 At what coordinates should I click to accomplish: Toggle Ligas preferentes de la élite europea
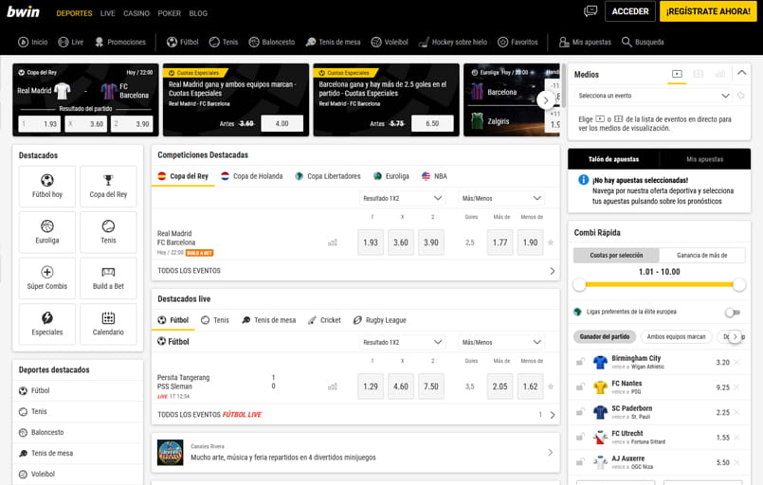(733, 312)
